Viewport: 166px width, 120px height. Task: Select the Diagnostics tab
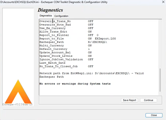coord(45,16)
